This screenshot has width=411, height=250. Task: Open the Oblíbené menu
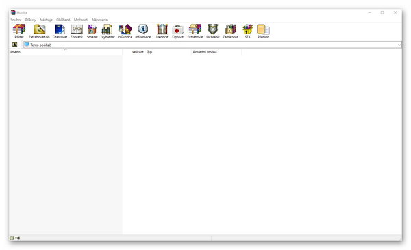click(63, 20)
